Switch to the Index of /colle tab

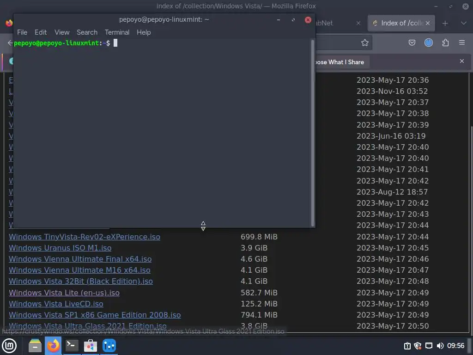point(401,23)
